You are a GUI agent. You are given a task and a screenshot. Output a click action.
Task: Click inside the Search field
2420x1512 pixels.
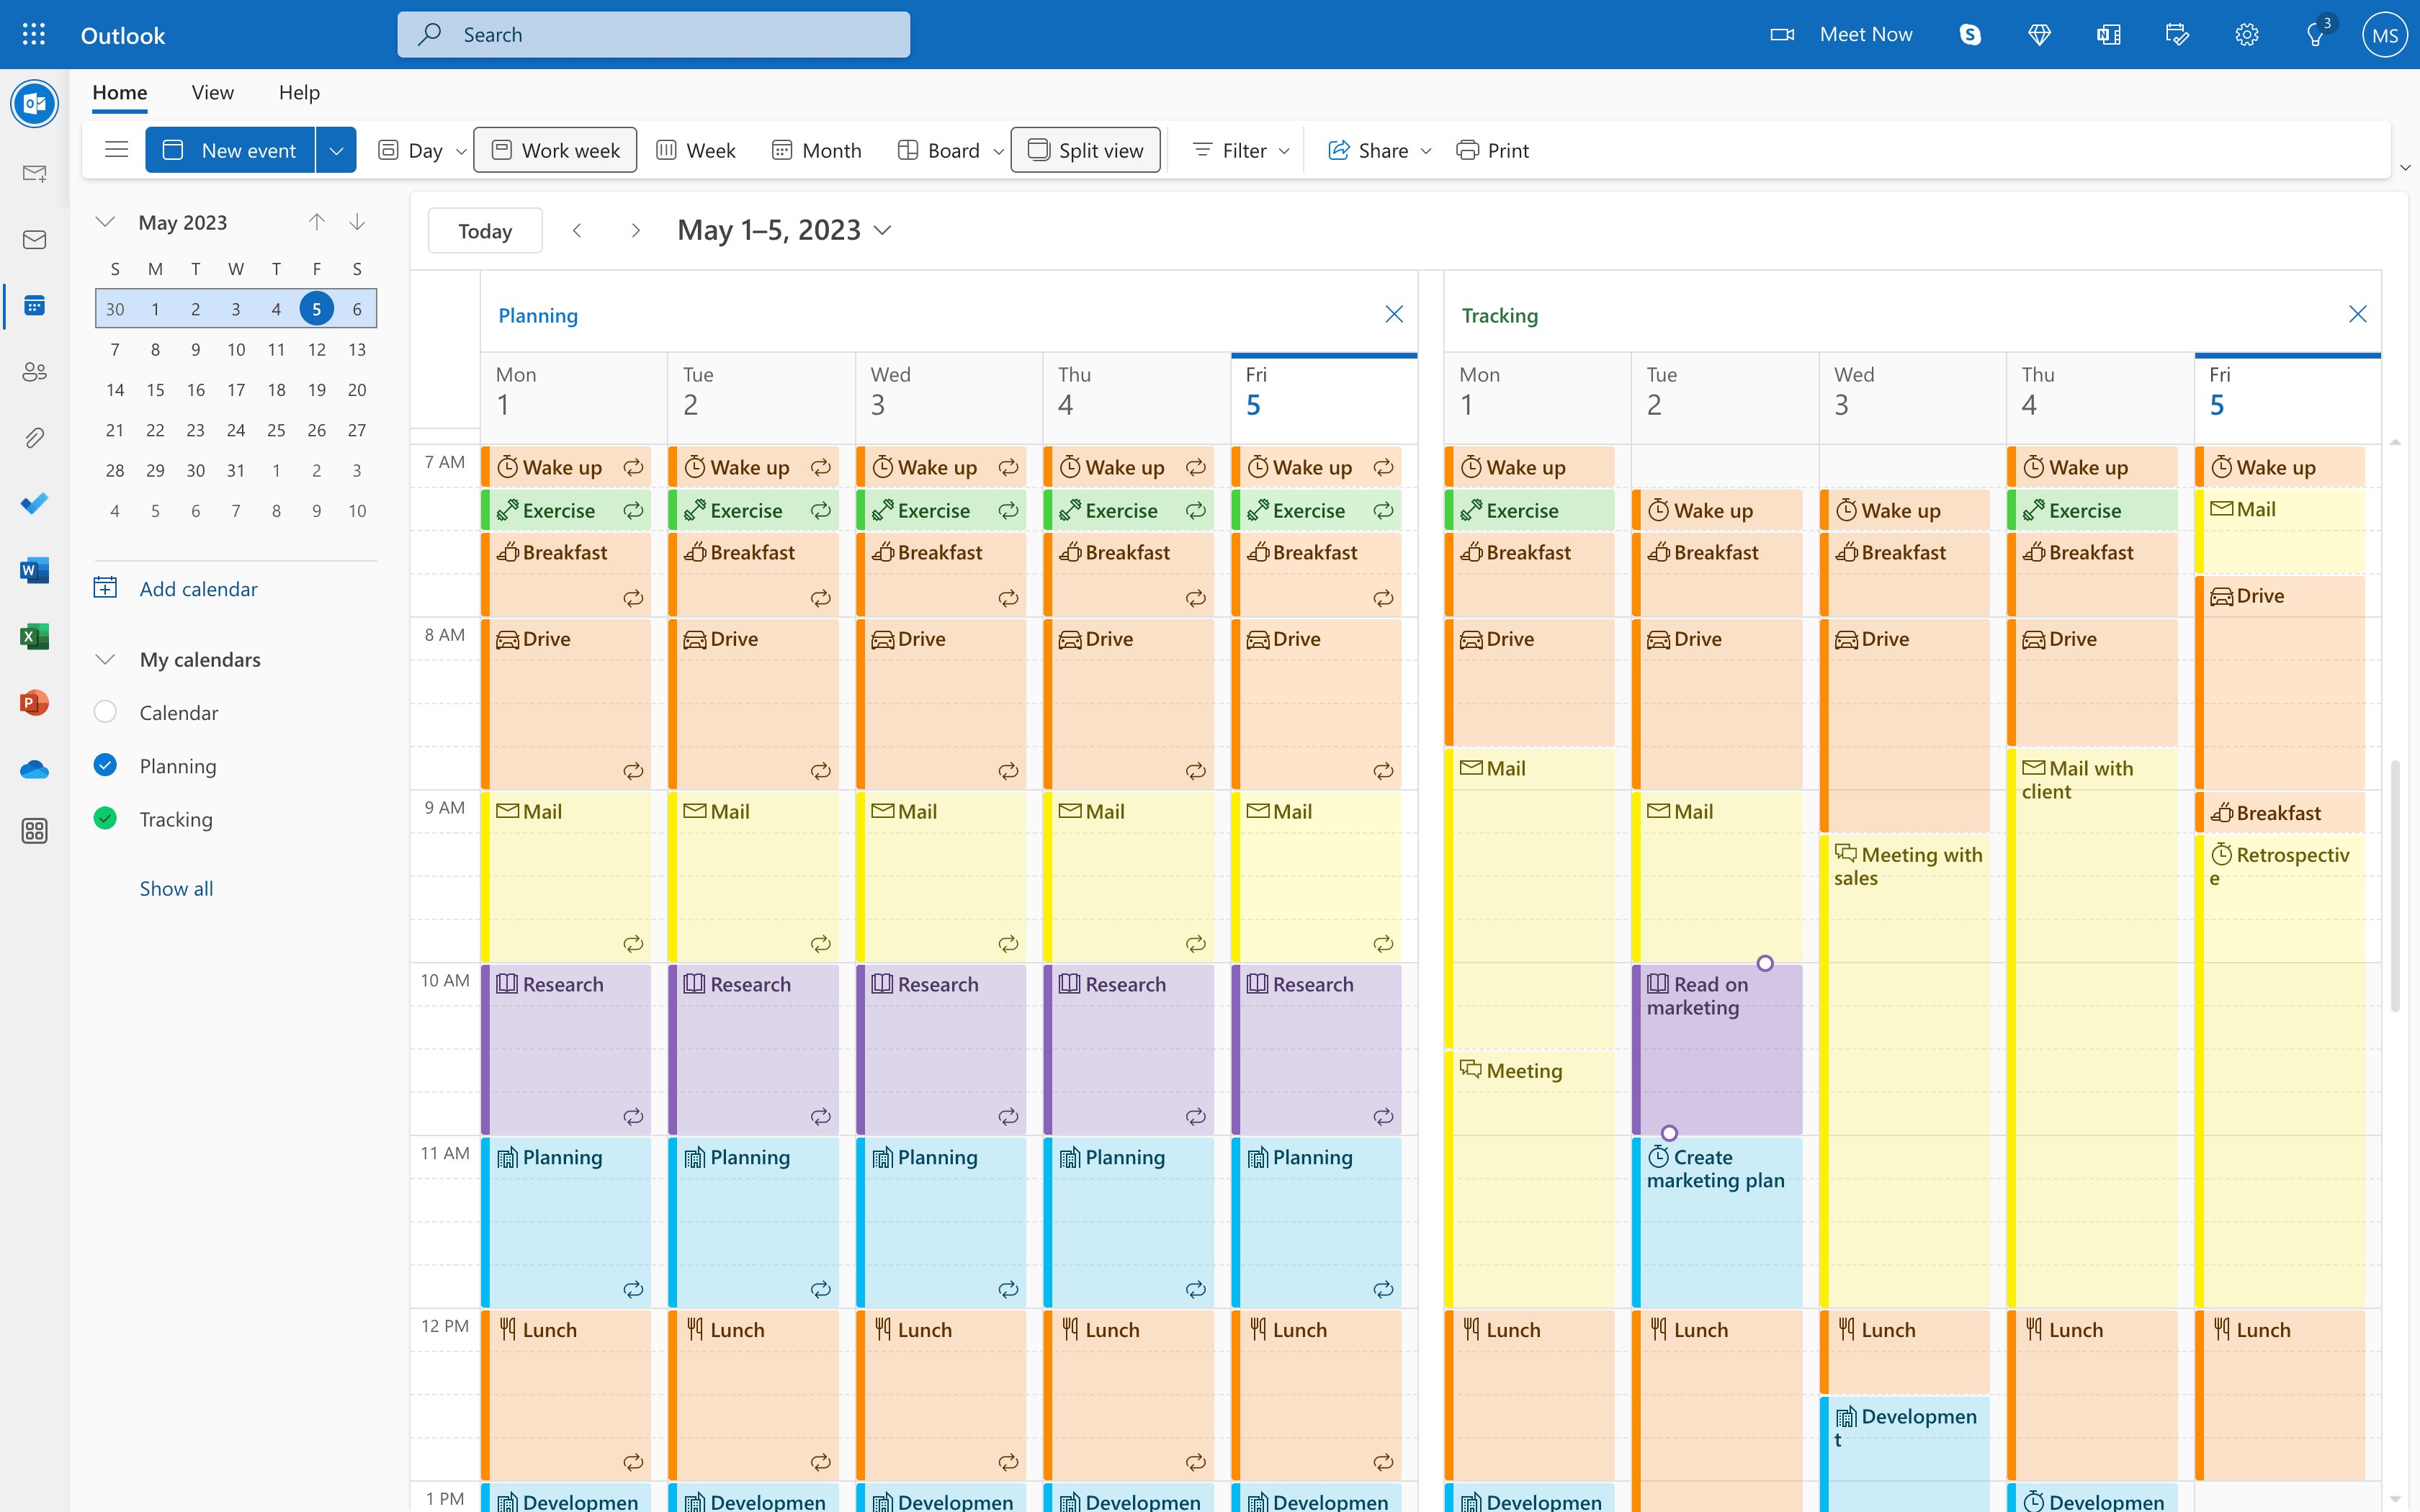(653, 34)
